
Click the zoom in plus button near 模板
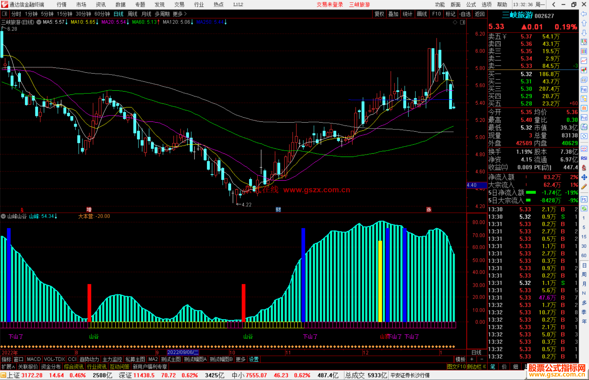[472, 359]
